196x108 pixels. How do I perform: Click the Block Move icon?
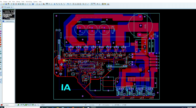click(76, 4)
